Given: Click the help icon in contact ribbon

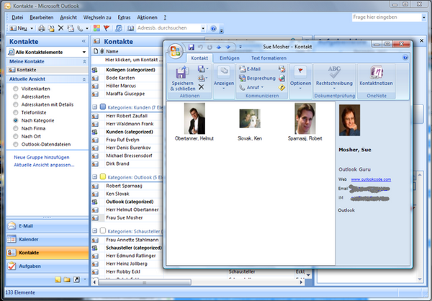Looking at the screenshot, I should pyautogui.click(x=405, y=58).
